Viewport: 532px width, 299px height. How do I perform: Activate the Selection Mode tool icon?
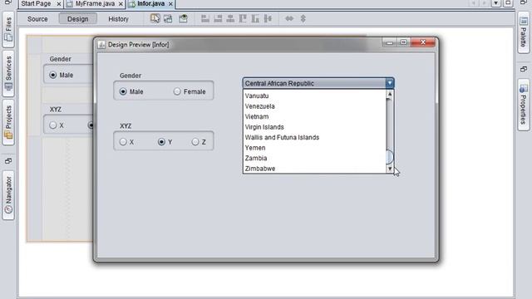[x=155, y=18]
